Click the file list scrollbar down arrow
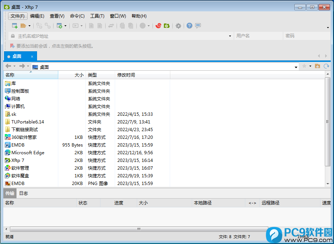This screenshot has height=244, width=334. (x=328, y=184)
